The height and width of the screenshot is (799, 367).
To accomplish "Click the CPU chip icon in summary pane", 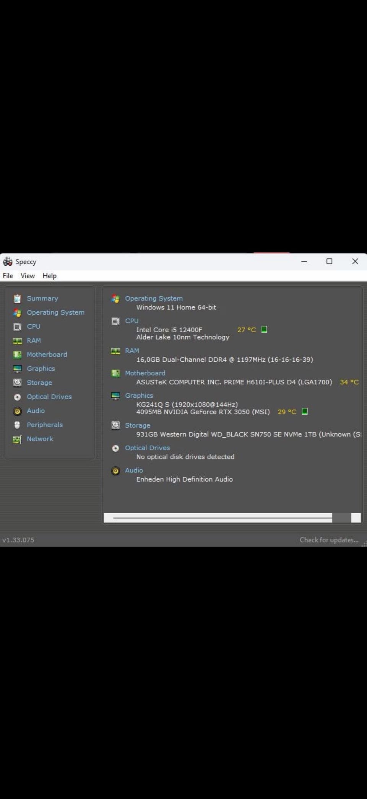I will point(115,321).
